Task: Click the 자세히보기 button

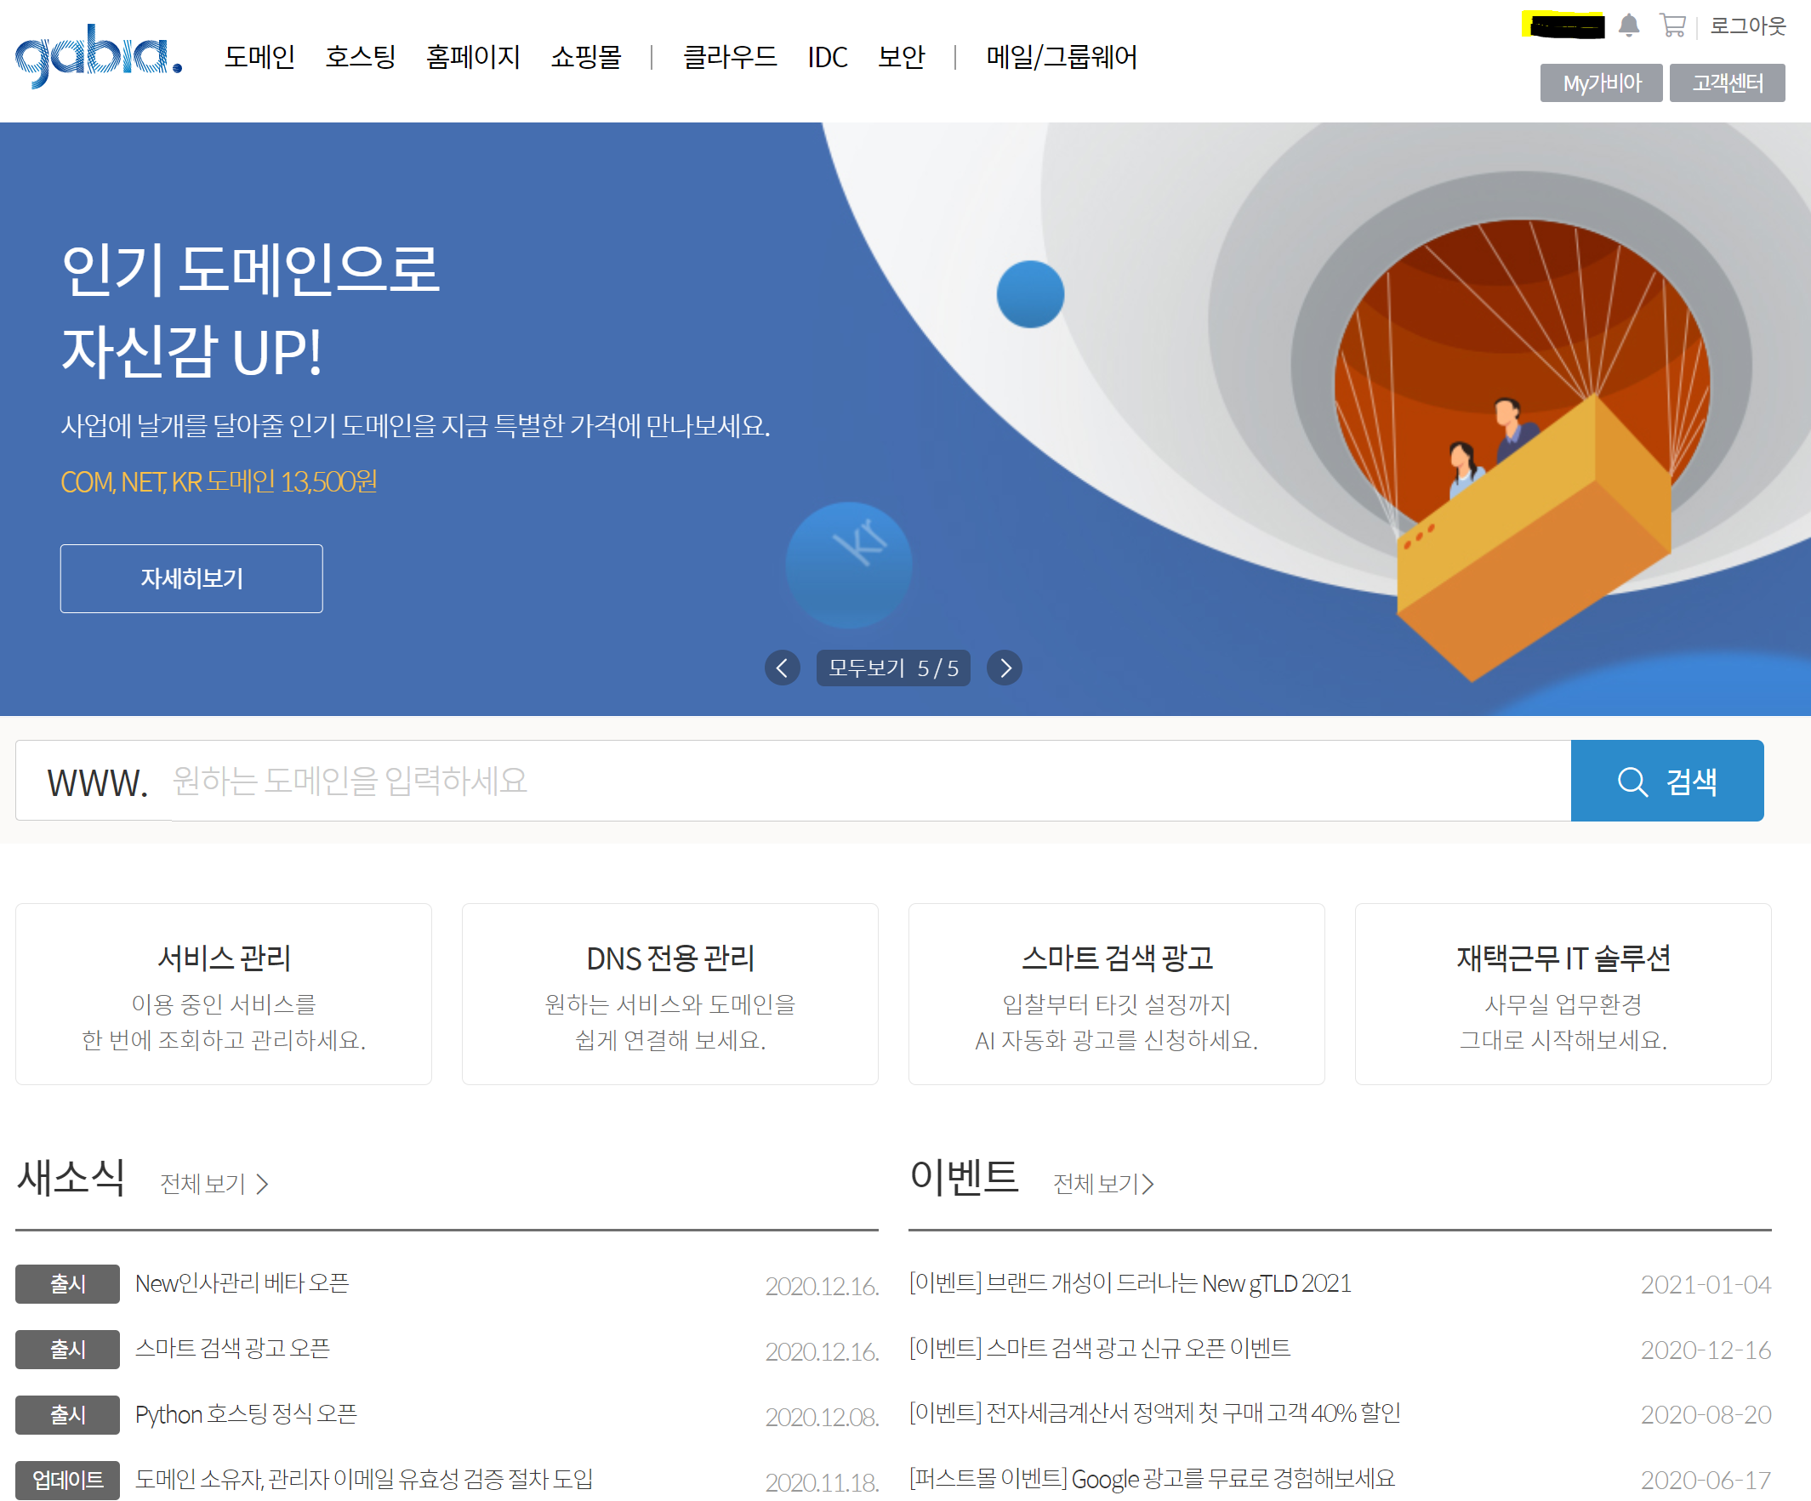Action: click(191, 578)
